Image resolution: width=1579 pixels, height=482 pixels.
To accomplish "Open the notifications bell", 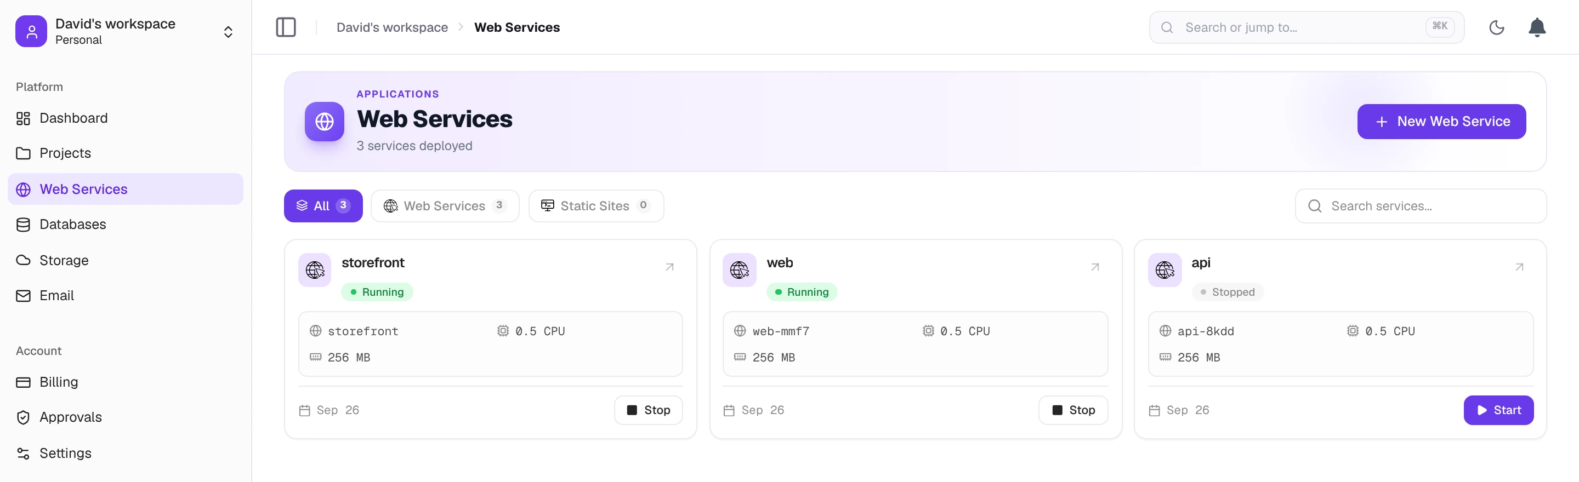I will pos(1537,27).
